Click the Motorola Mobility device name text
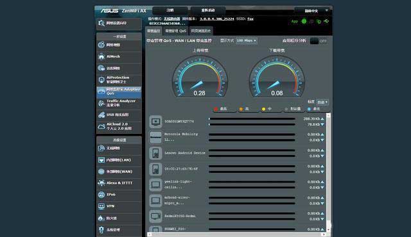The height and width of the screenshot is (237, 411). click(181, 137)
